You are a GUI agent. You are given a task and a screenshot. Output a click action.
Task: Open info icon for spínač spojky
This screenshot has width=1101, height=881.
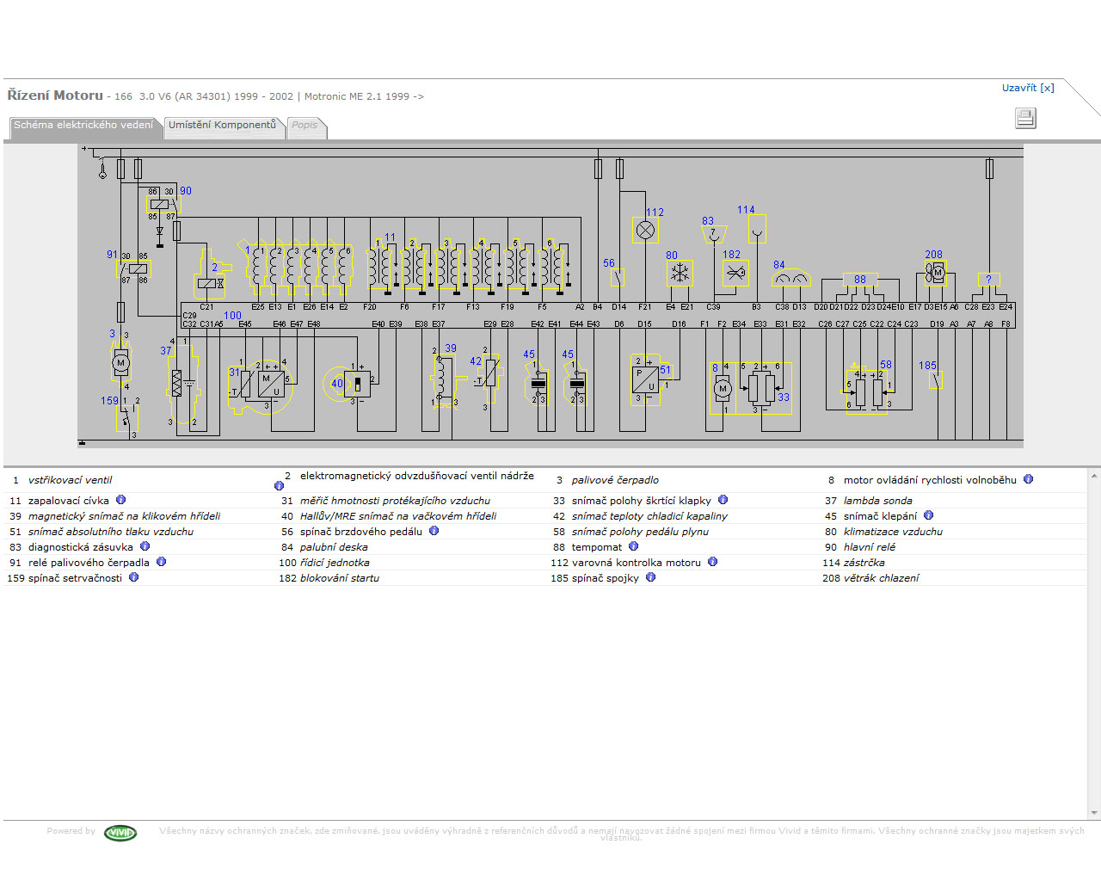(x=650, y=577)
